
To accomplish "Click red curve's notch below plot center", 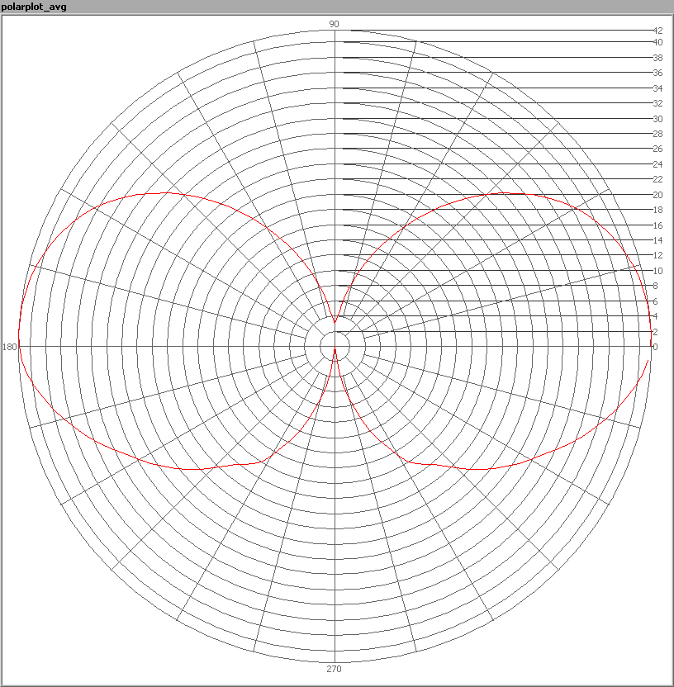I will tap(335, 351).
